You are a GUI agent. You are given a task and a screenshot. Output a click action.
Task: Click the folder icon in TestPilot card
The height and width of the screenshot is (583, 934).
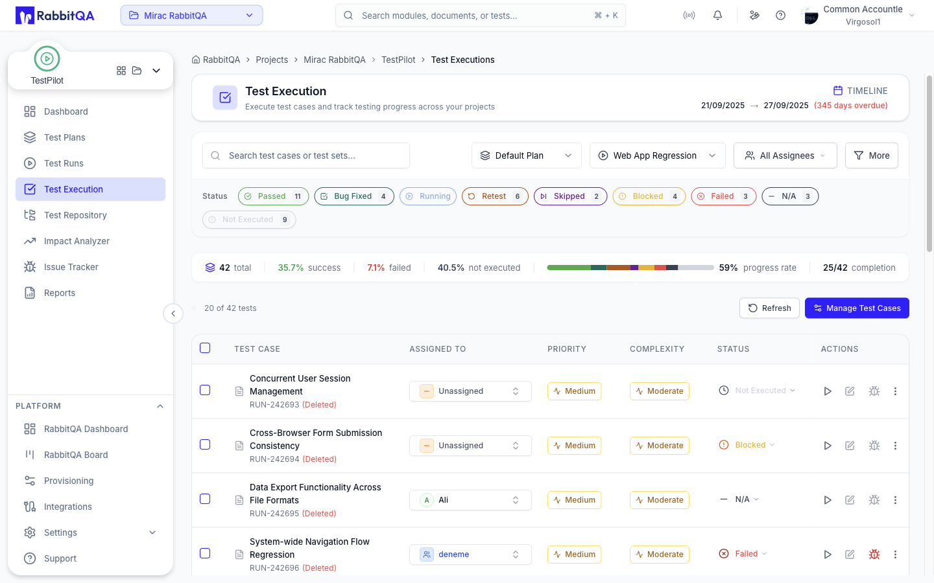point(137,71)
